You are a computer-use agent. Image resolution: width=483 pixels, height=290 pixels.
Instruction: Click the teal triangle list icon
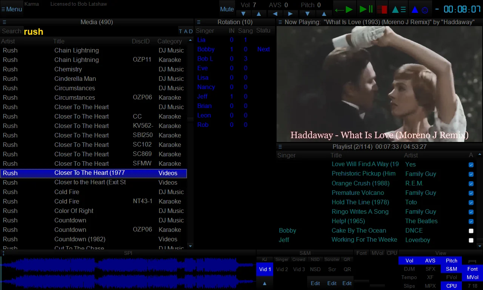pyautogui.click(x=399, y=9)
